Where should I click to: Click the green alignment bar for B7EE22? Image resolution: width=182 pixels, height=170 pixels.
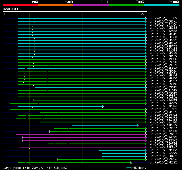[74, 163]
